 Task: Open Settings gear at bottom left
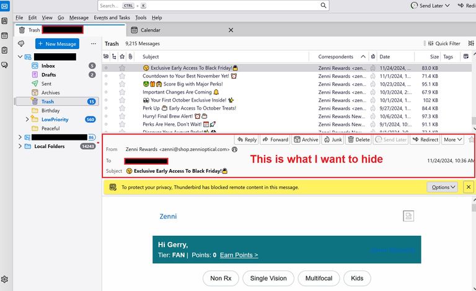tap(4, 279)
